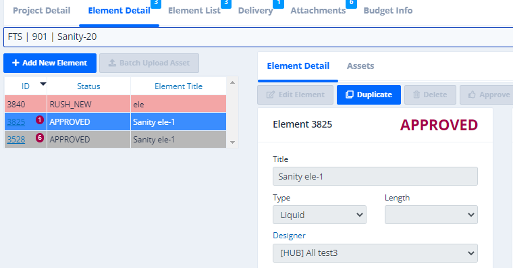Click Sanity ele-1 title in row 3528
This screenshot has height=268, width=513.
coord(178,139)
